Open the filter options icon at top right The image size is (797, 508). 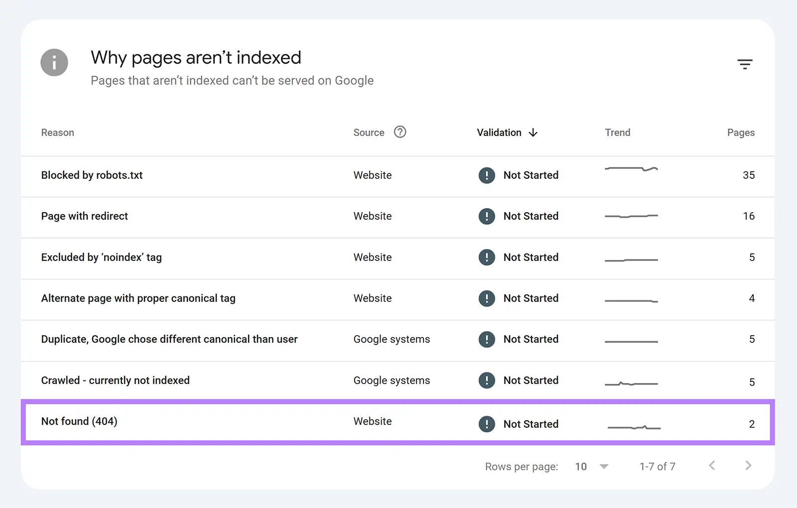coord(745,64)
